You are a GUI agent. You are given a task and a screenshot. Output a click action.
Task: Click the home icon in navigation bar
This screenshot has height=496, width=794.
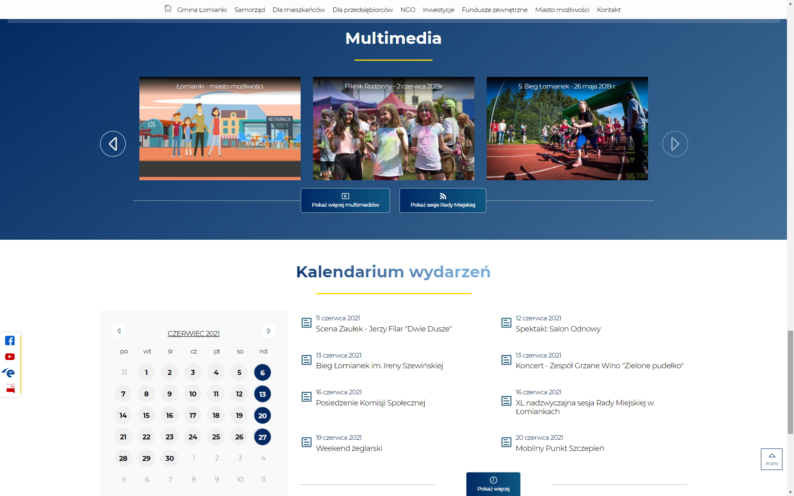[x=168, y=9]
